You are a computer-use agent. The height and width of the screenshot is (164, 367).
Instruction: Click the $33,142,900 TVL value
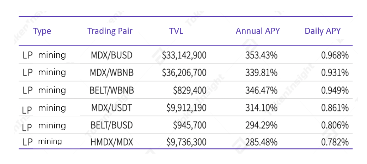coord(184,55)
